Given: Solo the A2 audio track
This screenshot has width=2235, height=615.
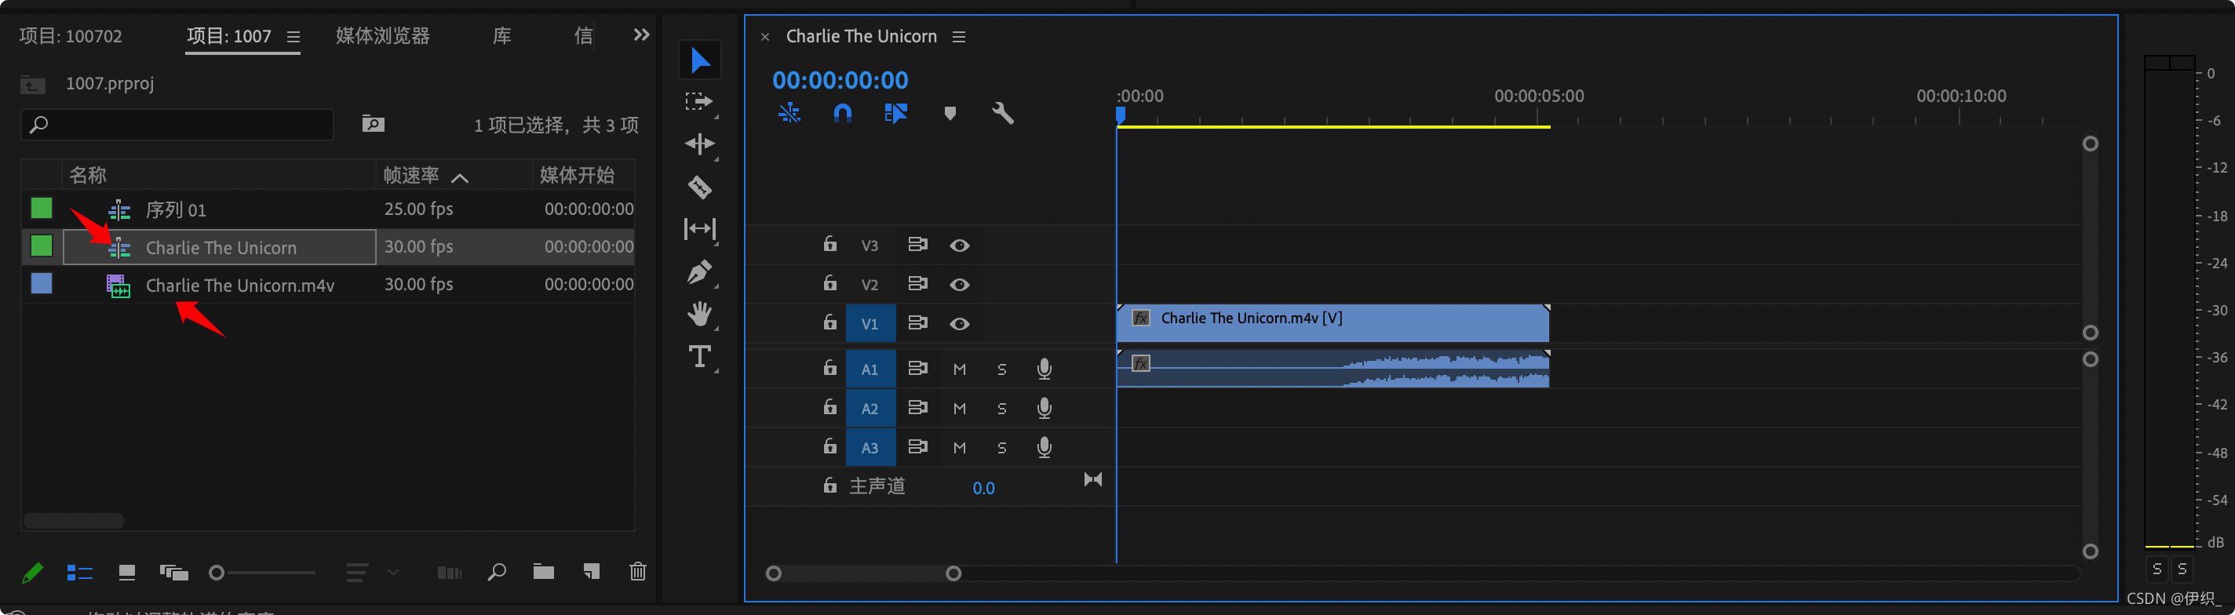Looking at the screenshot, I should tap(1002, 409).
